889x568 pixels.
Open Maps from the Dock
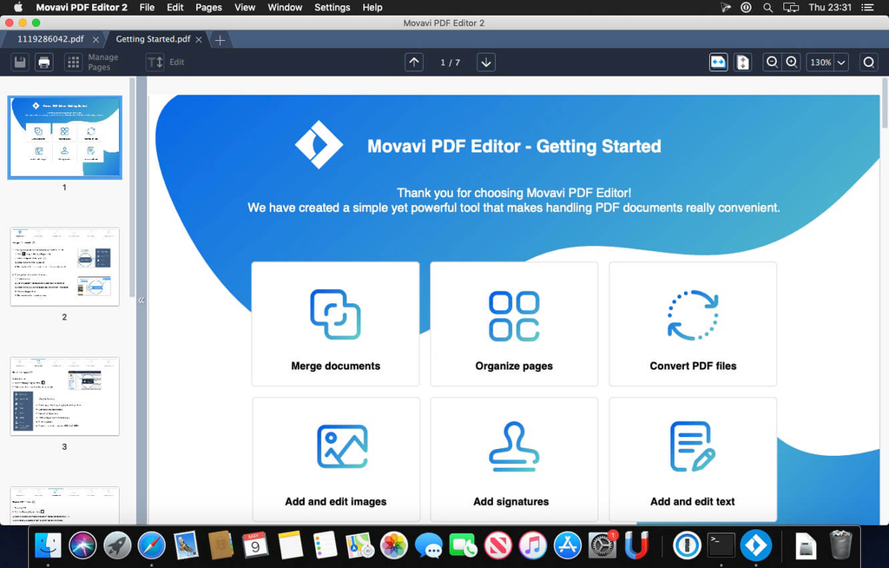pyautogui.click(x=359, y=546)
